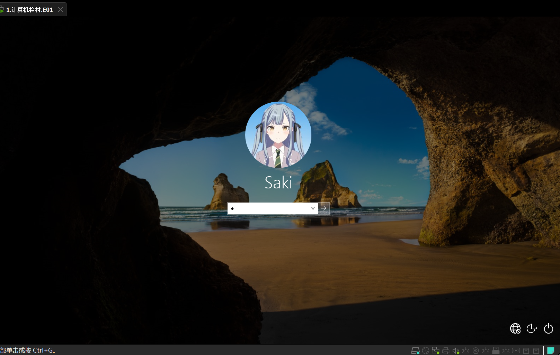The height and width of the screenshot is (355, 560).
Task: Click the CD/DVD drive status icon
Action: click(x=426, y=351)
